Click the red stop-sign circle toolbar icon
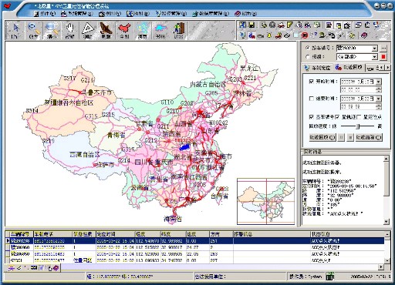Viewport: 395px width, 285px height. click(305, 35)
